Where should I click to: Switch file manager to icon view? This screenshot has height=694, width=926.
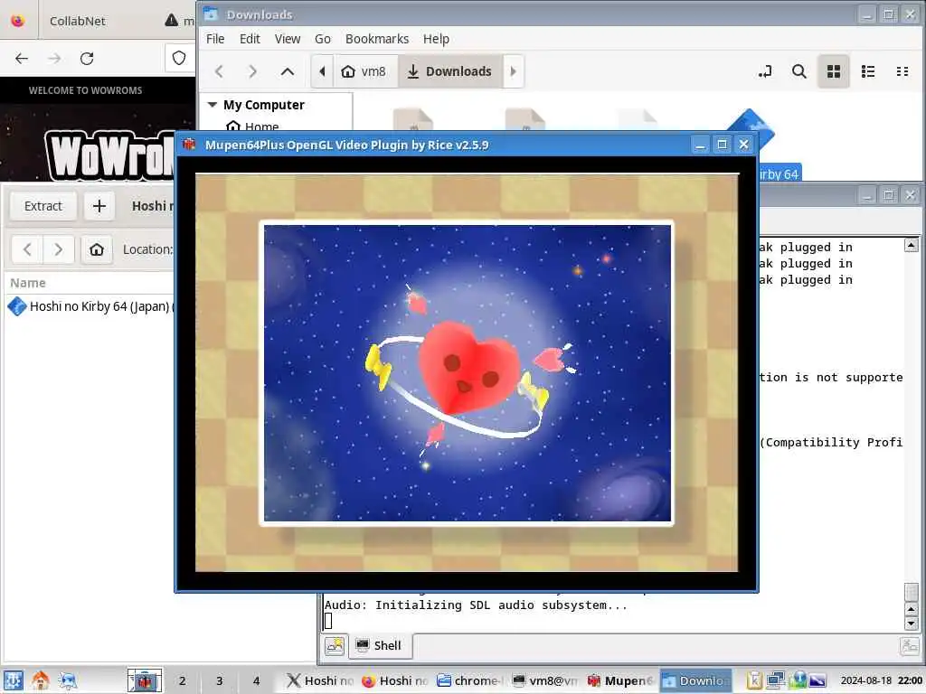(833, 71)
